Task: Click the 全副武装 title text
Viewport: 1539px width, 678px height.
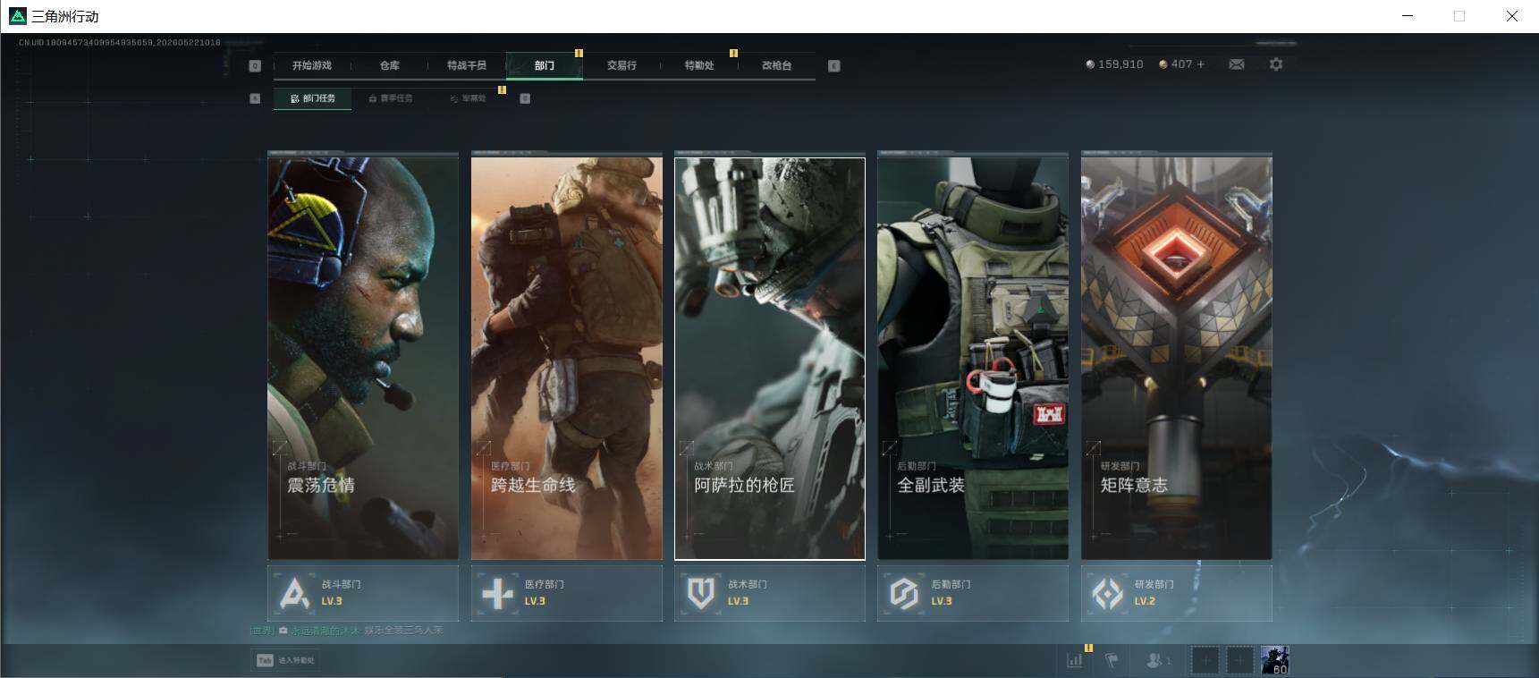Action: [x=931, y=485]
